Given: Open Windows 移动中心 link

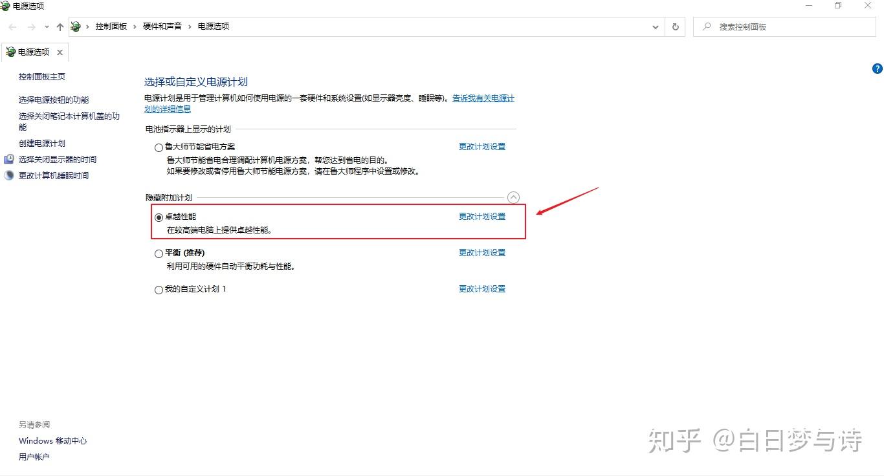Looking at the screenshot, I should 52,440.
